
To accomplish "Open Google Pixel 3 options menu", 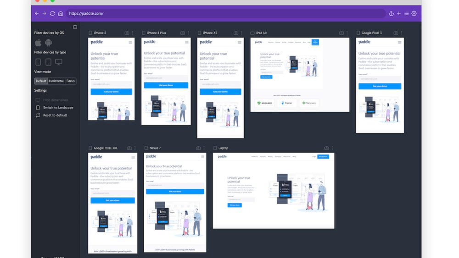I will point(402,33).
